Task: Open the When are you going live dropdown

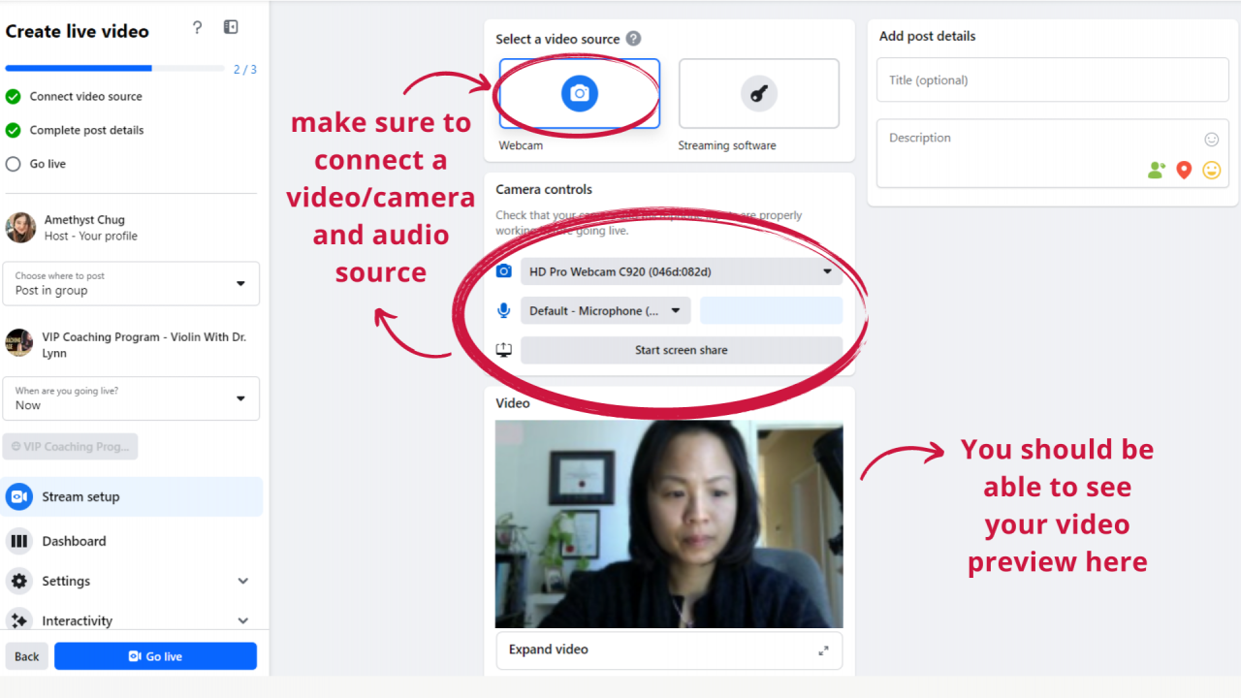Action: tap(131, 398)
